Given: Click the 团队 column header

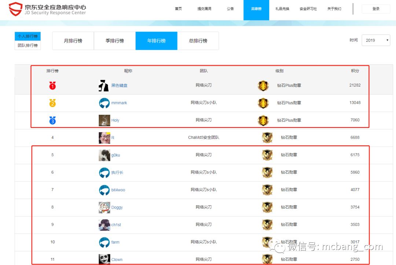Looking at the screenshot, I should pos(203,71).
